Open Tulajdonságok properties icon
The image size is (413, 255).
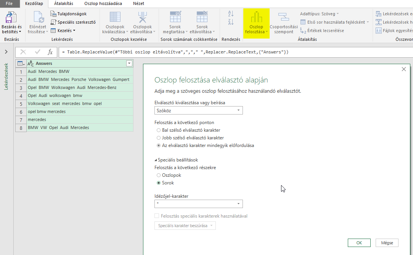[x=53, y=14]
